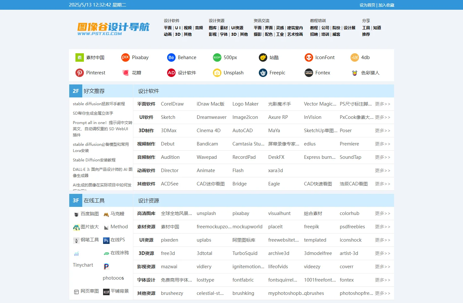Screen dimensions: 463x303
Task: Expand 更多>> for 音频制作 row
Action: 382,157
